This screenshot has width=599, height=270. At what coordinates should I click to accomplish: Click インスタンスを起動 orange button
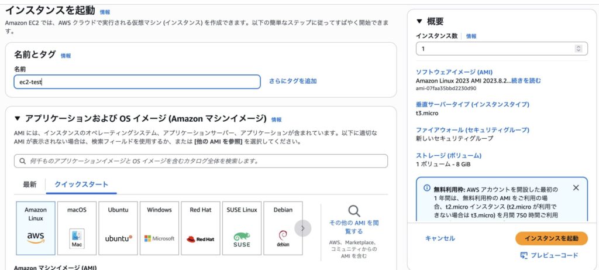point(551,238)
